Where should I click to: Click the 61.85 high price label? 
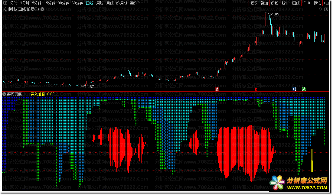point(274,14)
